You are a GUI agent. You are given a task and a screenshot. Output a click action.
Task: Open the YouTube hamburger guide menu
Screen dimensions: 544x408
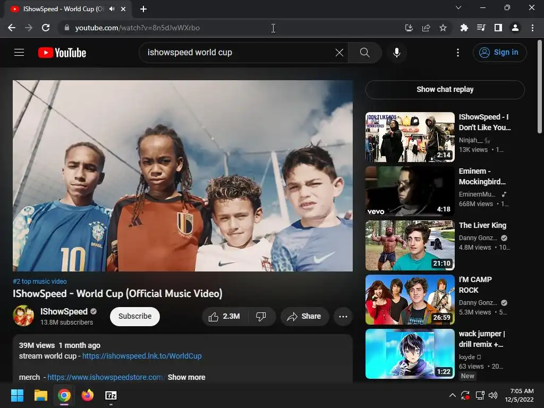point(19,53)
